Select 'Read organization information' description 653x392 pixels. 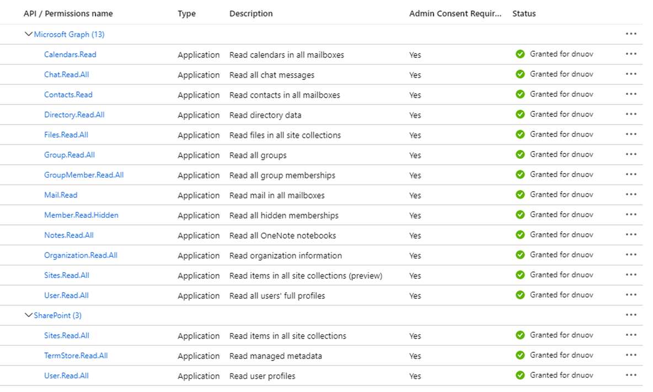[x=286, y=255]
